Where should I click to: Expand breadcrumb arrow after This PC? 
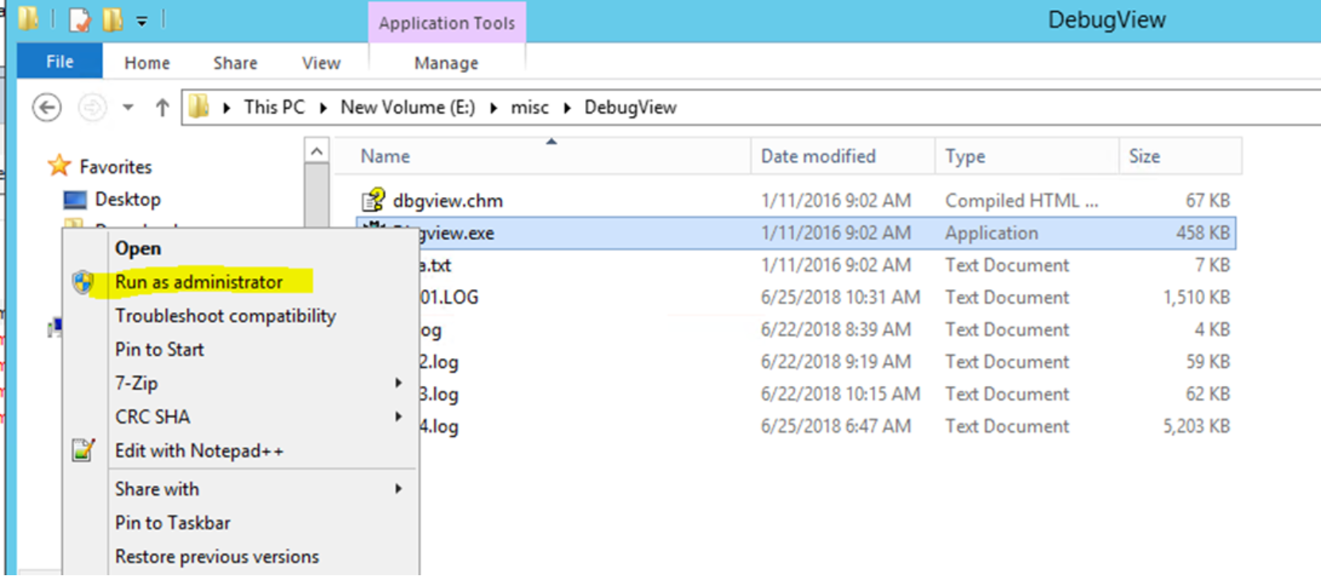pyautogui.click(x=323, y=107)
